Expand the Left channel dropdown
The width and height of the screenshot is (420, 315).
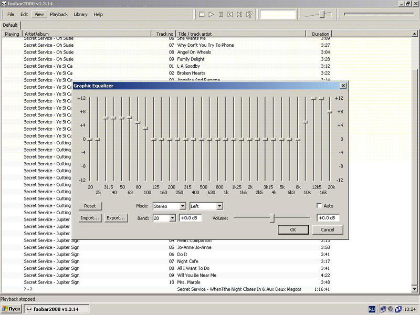[206, 206]
